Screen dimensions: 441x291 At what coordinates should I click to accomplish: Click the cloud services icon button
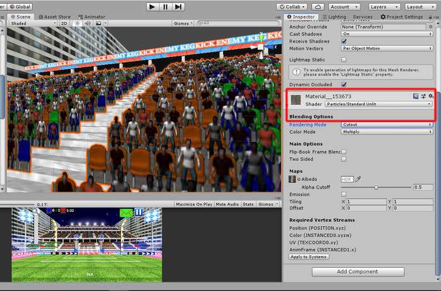click(318, 7)
